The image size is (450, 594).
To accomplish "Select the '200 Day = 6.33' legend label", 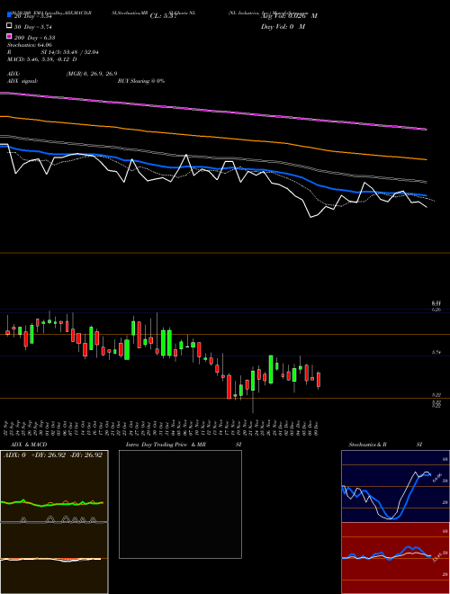I will (x=35, y=37).
